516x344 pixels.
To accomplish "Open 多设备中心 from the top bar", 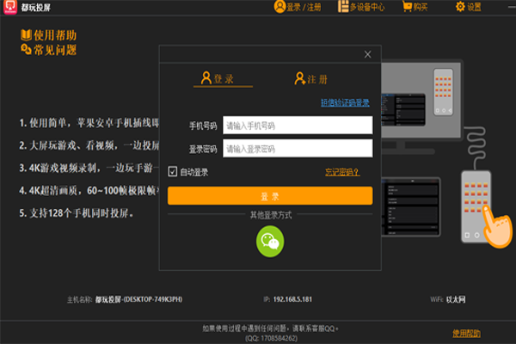I will coord(361,7).
